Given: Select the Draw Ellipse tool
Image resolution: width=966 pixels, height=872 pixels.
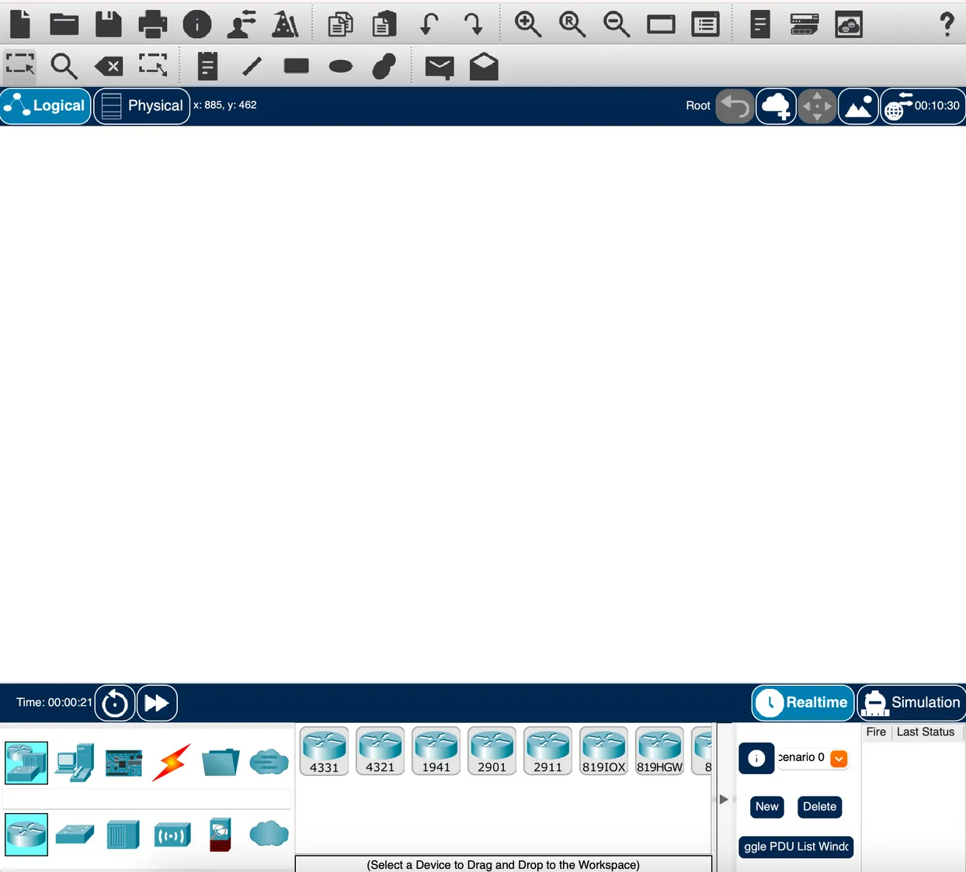Looking at the screenshot, I should coord(340,67).
